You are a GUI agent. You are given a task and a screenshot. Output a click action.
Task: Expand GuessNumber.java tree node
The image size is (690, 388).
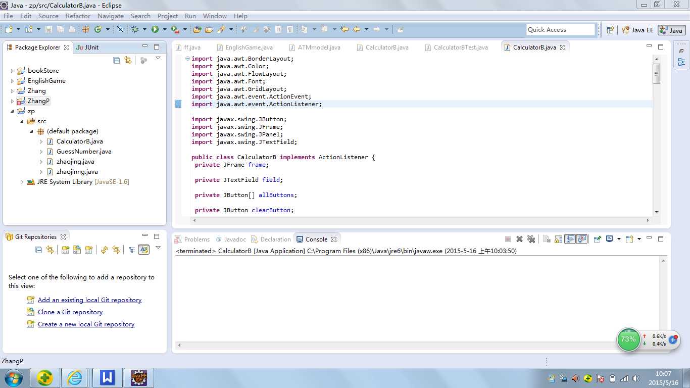coord(41,152)
